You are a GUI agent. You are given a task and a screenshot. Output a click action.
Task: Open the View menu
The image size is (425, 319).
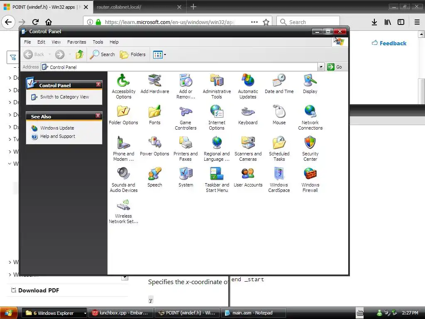click(56, 42)
